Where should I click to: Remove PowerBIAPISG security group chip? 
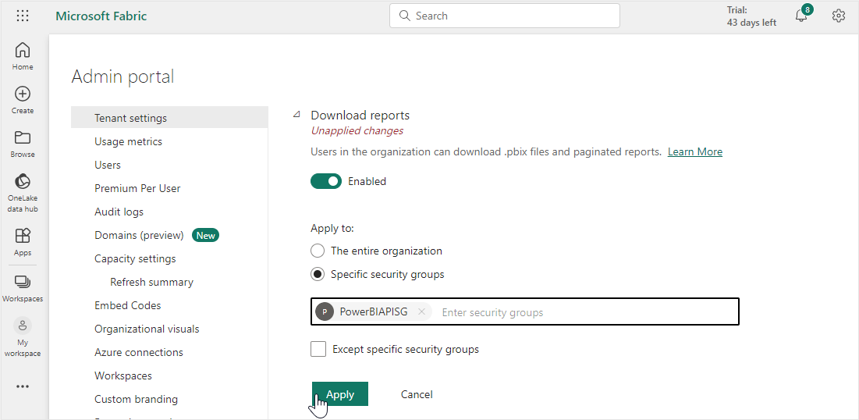[421, 311]
